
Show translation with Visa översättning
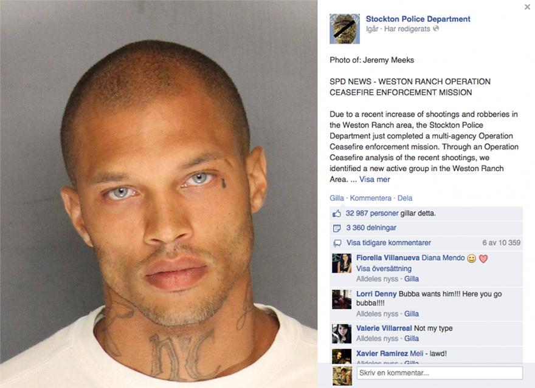384,269
